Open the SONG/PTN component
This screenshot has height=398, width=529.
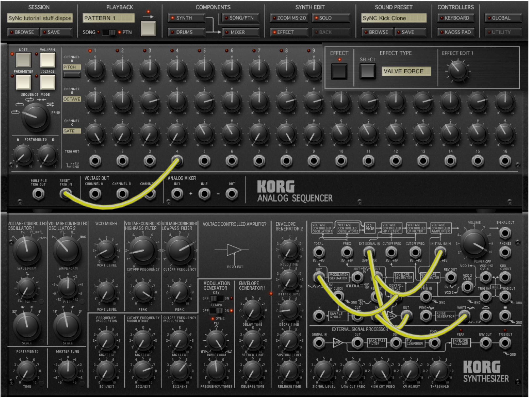coord(241,18)
